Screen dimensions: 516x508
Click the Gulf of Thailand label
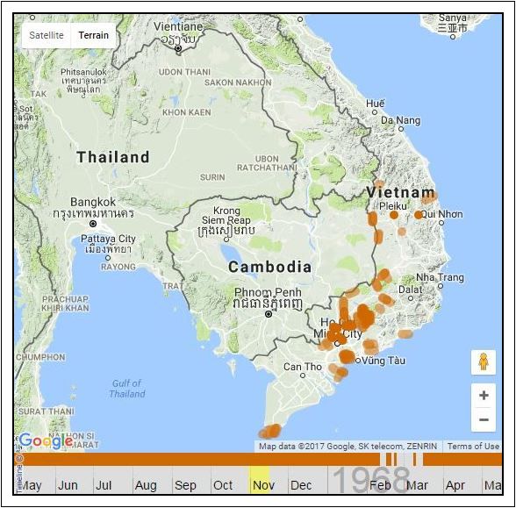[x=127, y=389]
